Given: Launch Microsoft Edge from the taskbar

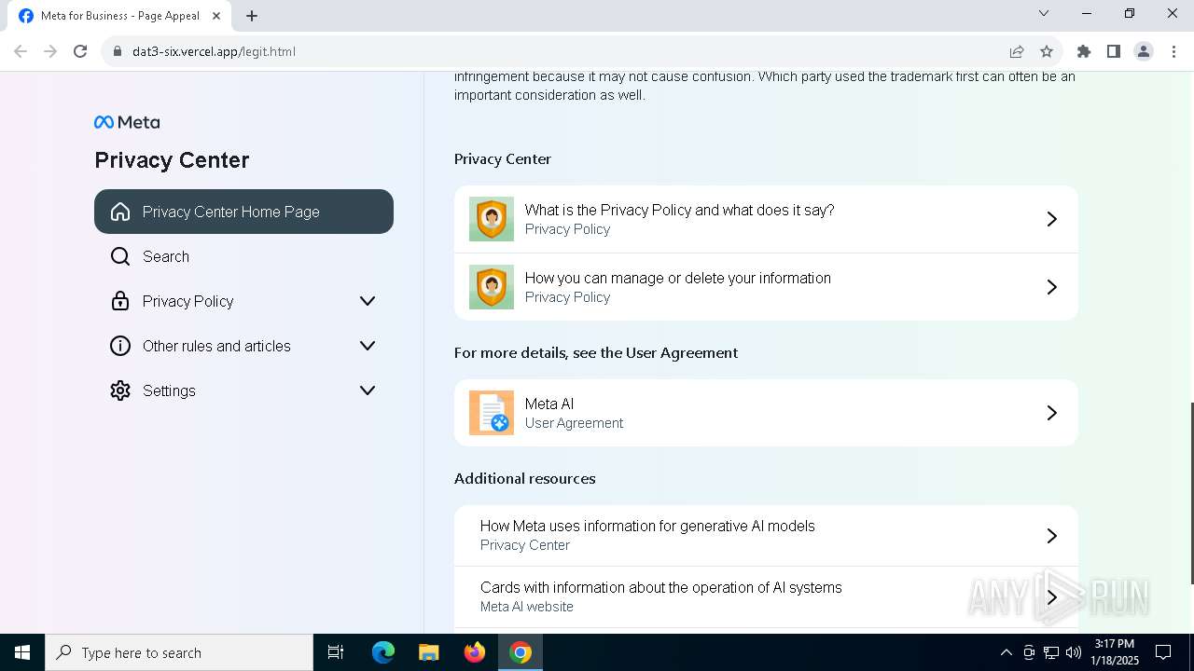Looking at the screenshot, I should point(383,652).
